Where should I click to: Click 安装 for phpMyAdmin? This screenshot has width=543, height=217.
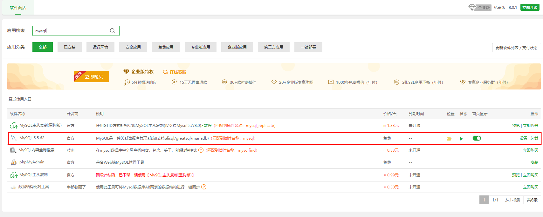(x=534, y=162)
